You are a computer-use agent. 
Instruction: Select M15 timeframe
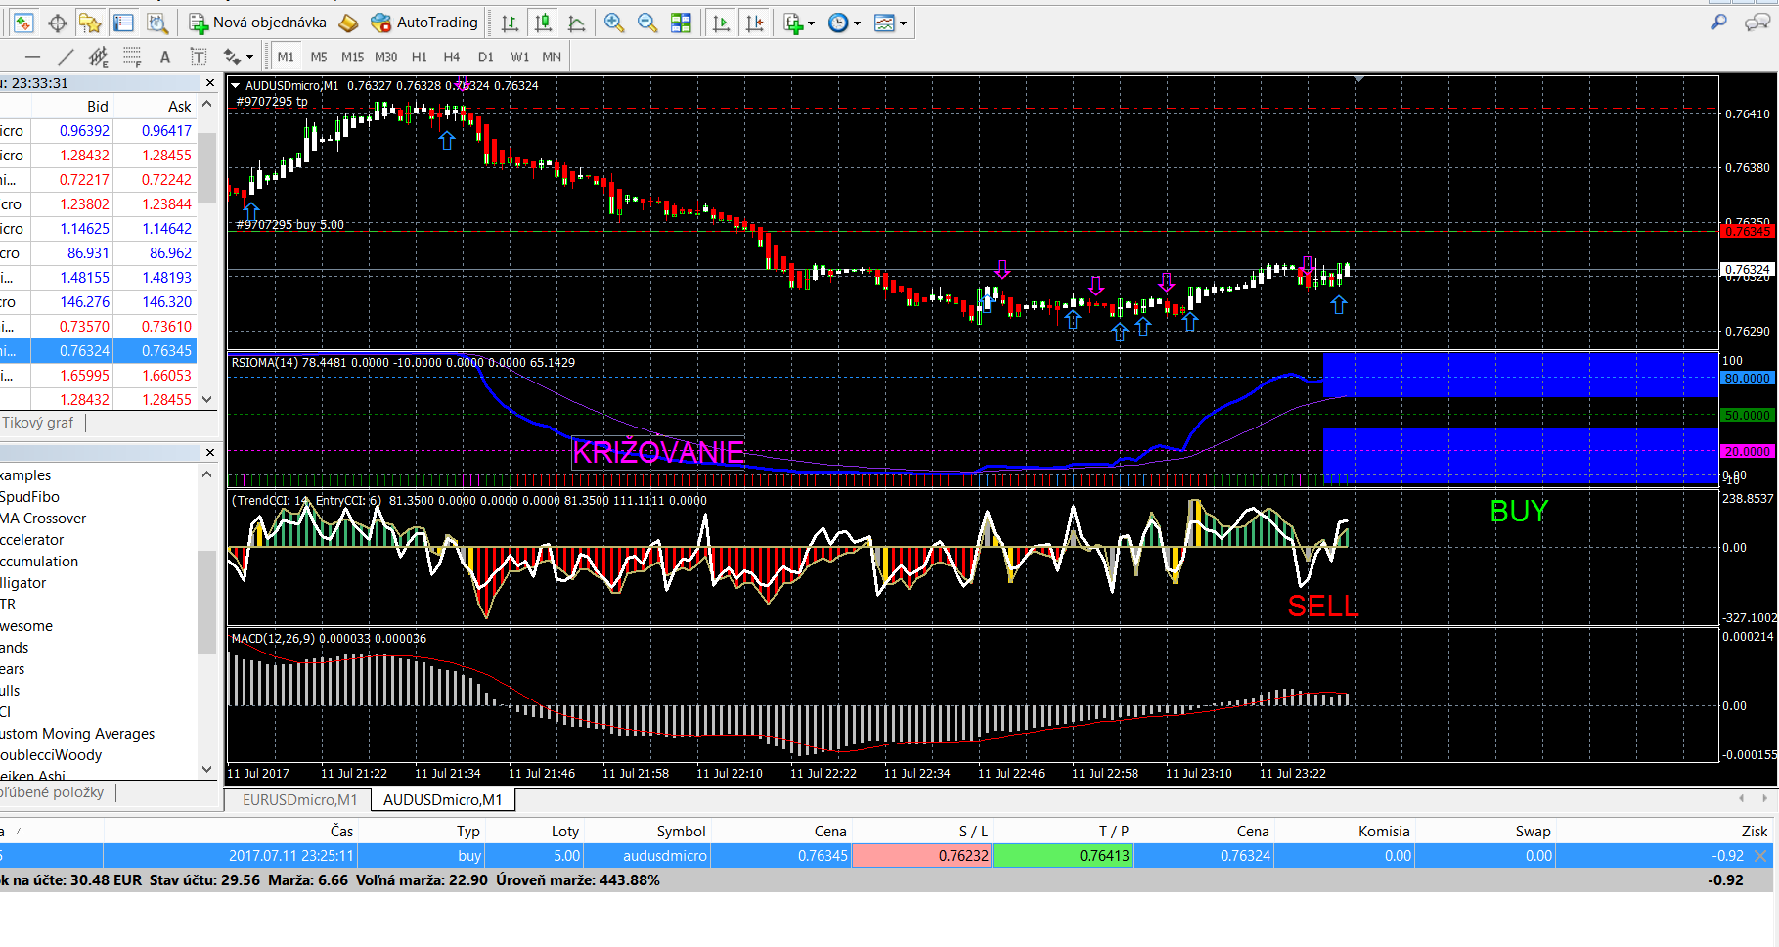[x=352, y=57]
